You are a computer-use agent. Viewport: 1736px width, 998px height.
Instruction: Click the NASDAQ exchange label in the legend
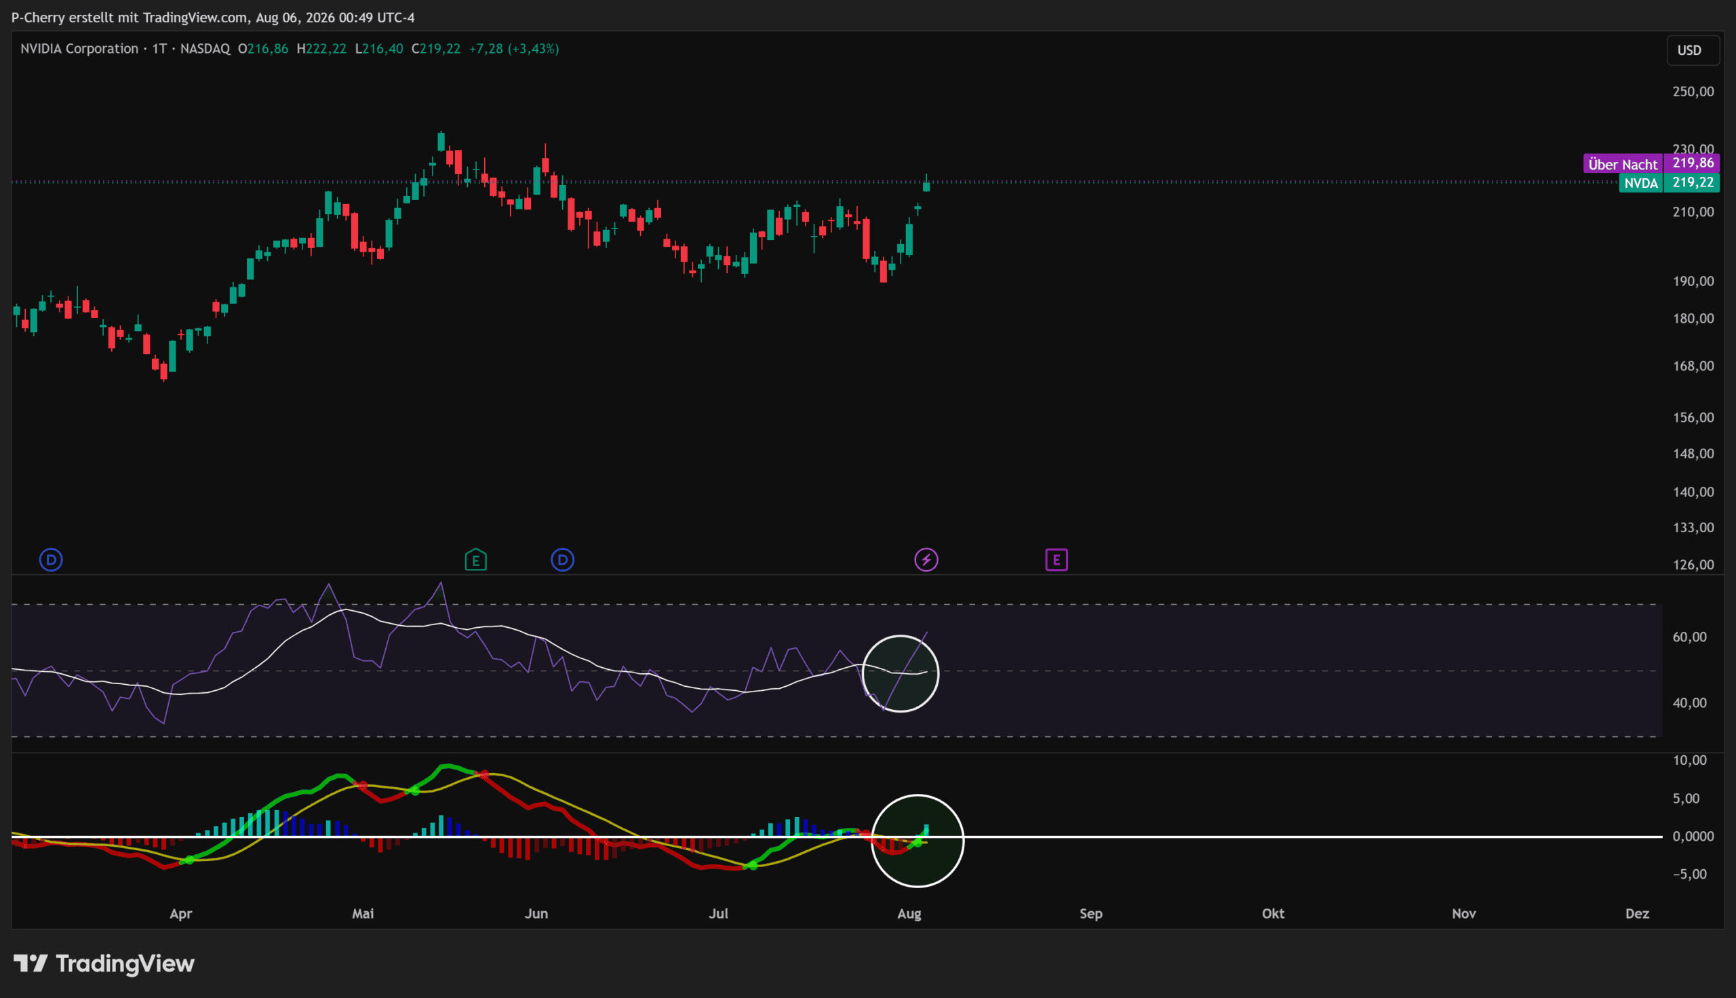(205, 49)
